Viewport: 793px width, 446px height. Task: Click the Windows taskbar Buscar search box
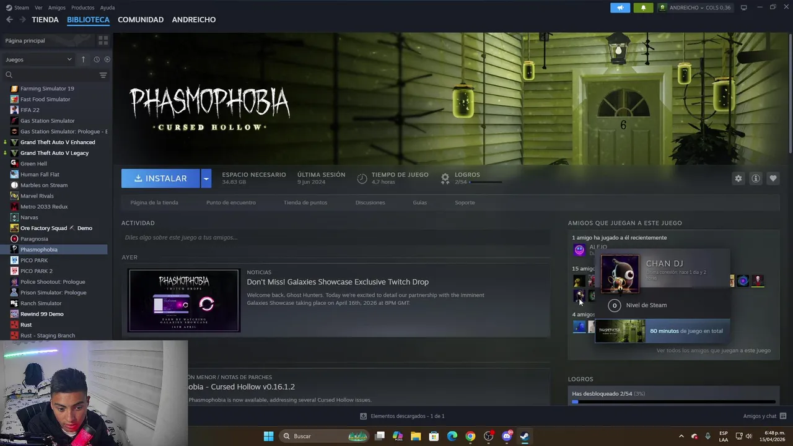point(325,436)
